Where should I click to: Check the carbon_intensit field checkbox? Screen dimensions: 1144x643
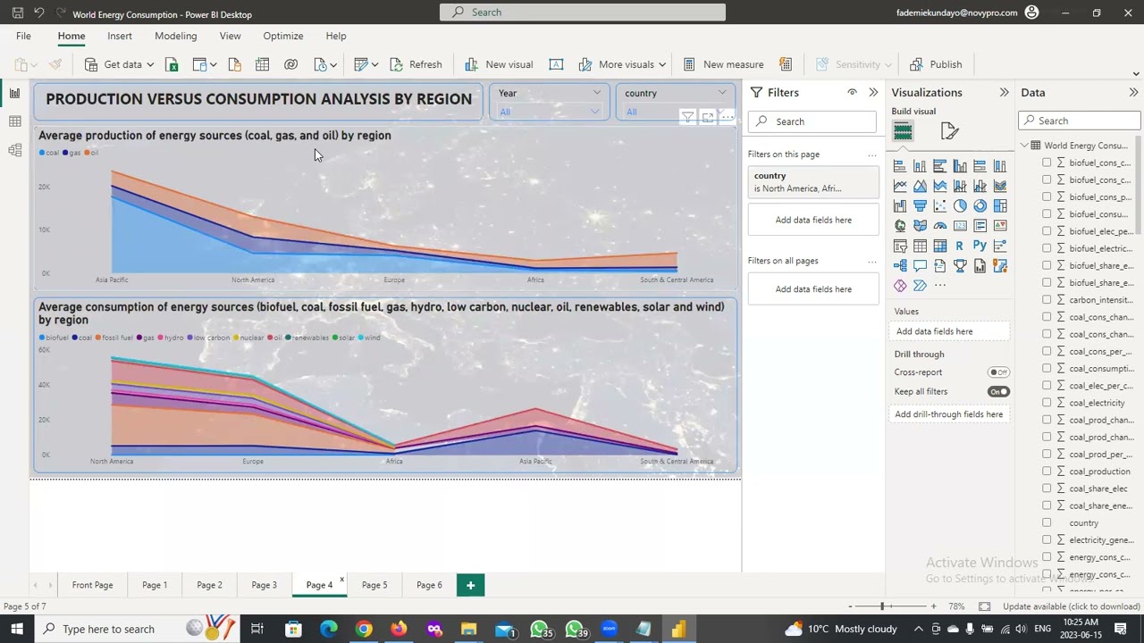[1047, 300]
